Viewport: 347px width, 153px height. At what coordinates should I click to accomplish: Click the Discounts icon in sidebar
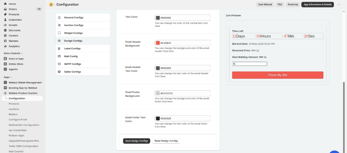[5, 30]
